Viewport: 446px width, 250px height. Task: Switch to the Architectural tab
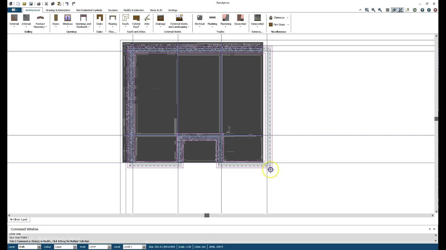point(32,10)
